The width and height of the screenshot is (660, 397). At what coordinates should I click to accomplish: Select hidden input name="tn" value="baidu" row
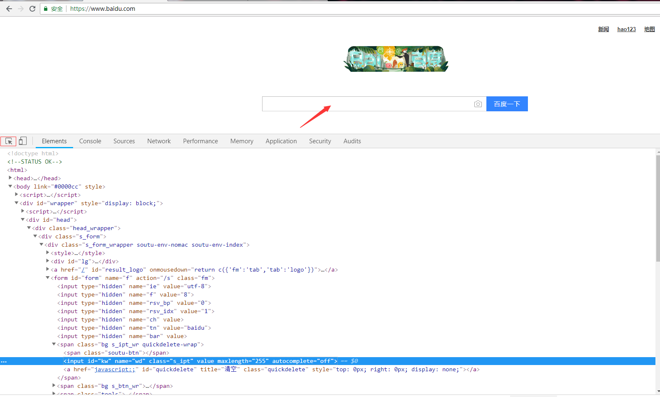tap(134, 328)
